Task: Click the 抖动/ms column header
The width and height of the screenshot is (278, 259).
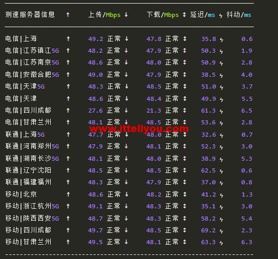Action: point(239,15)
